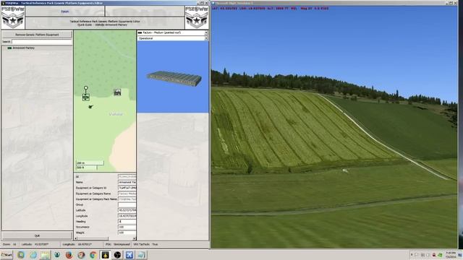Click the Return button in the header
The height and width of the screenshot is (260, 463).
pos(65,12)
